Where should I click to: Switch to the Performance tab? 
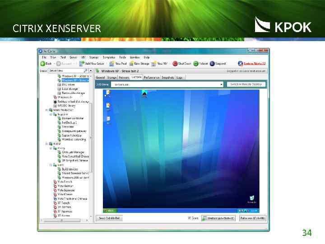point(152,78)
